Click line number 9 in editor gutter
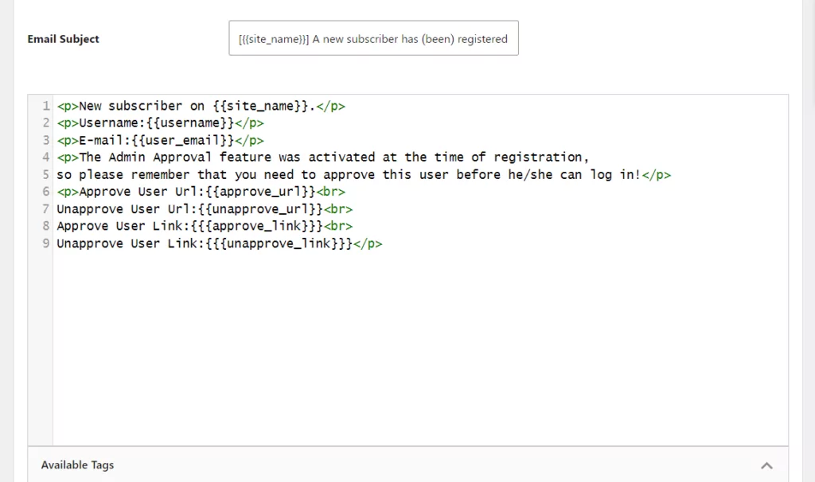The width and height of the screenshot is (815, 482). click(45, 243)
